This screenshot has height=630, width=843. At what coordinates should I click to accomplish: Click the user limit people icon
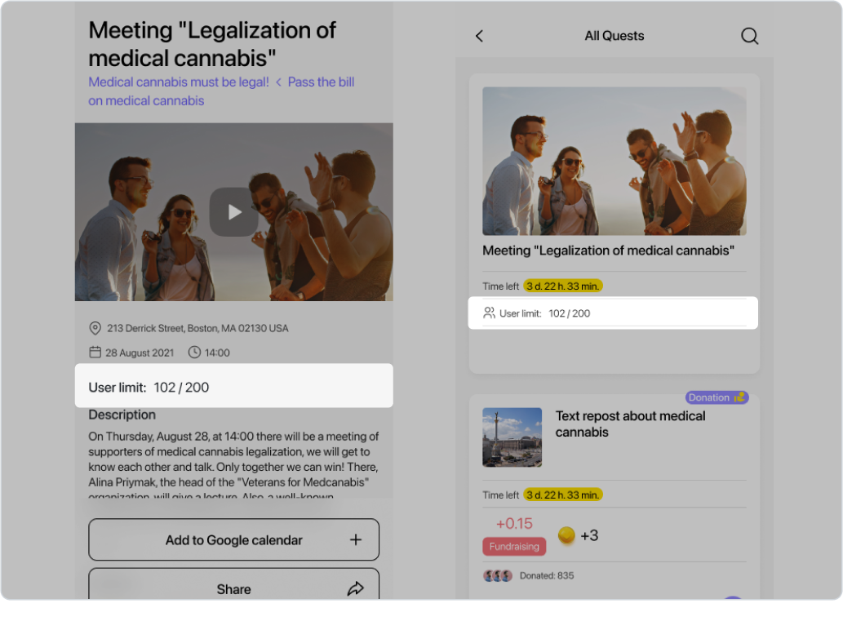coord(490,313)
